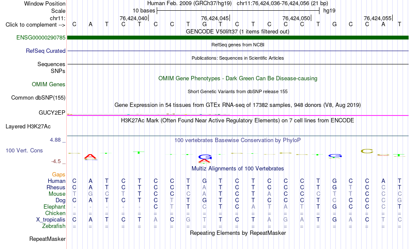This screenshot has width=409, height=249.
Task: Select the Human species row label
Action: pyautogui.click(x=56, y=181)
